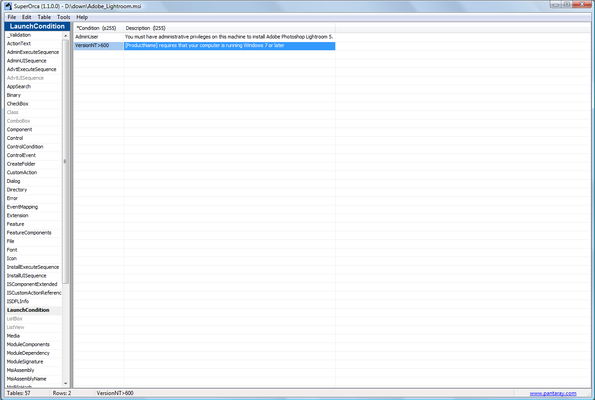Select the ListBox table
The height and width of the screenshot is (400, 595).
pyautogui.click(x=33, y=319)
